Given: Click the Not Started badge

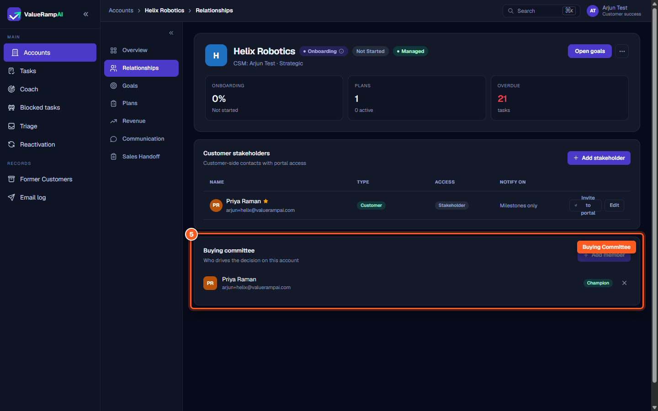Looking at the screenshot, I should [x=371, y=51].
